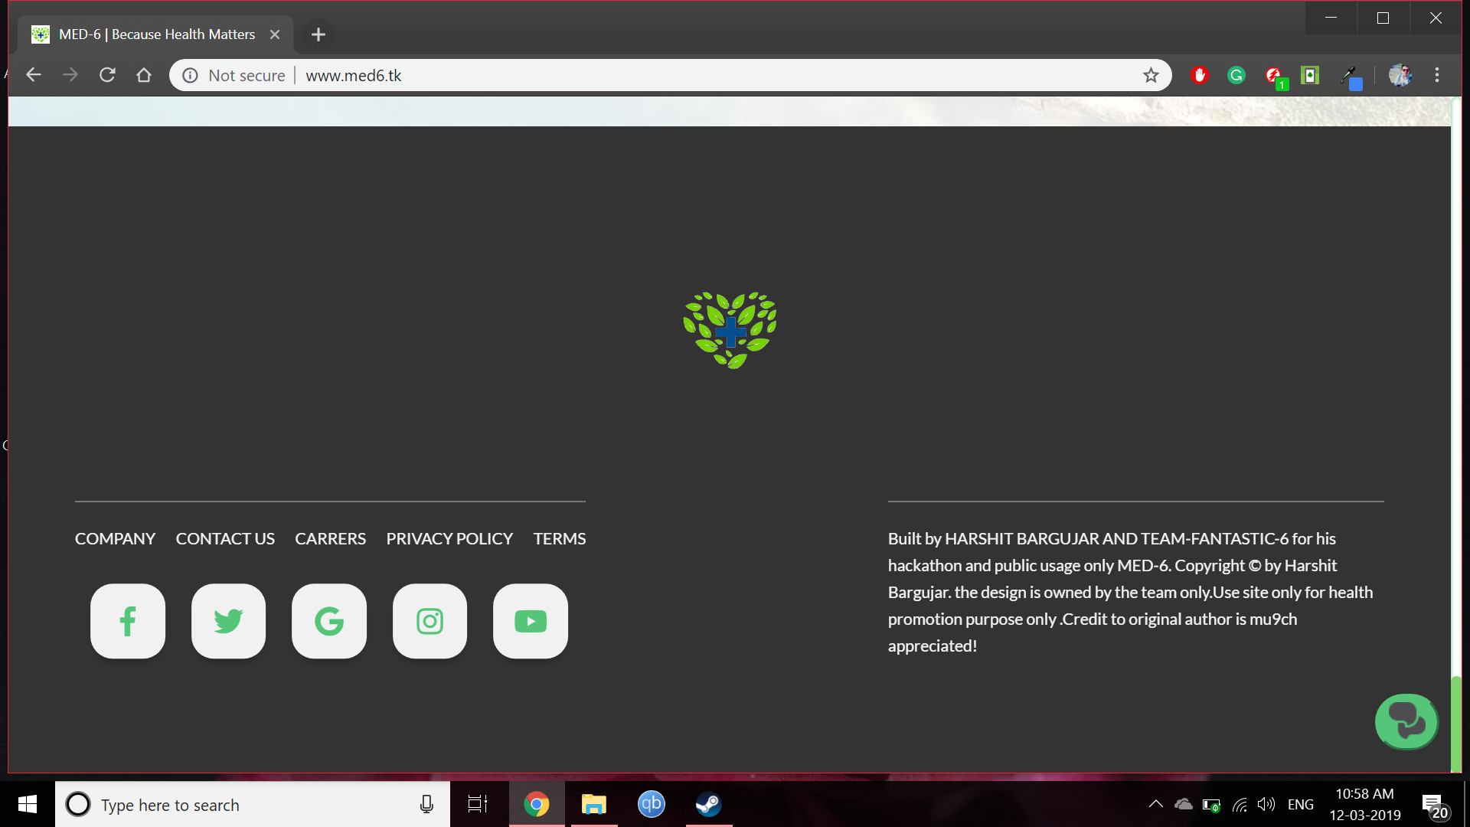Open Chrome three-dot menu
Image resolution: width=1470 pixels, height=827 pixels.
pos(1437,75)
